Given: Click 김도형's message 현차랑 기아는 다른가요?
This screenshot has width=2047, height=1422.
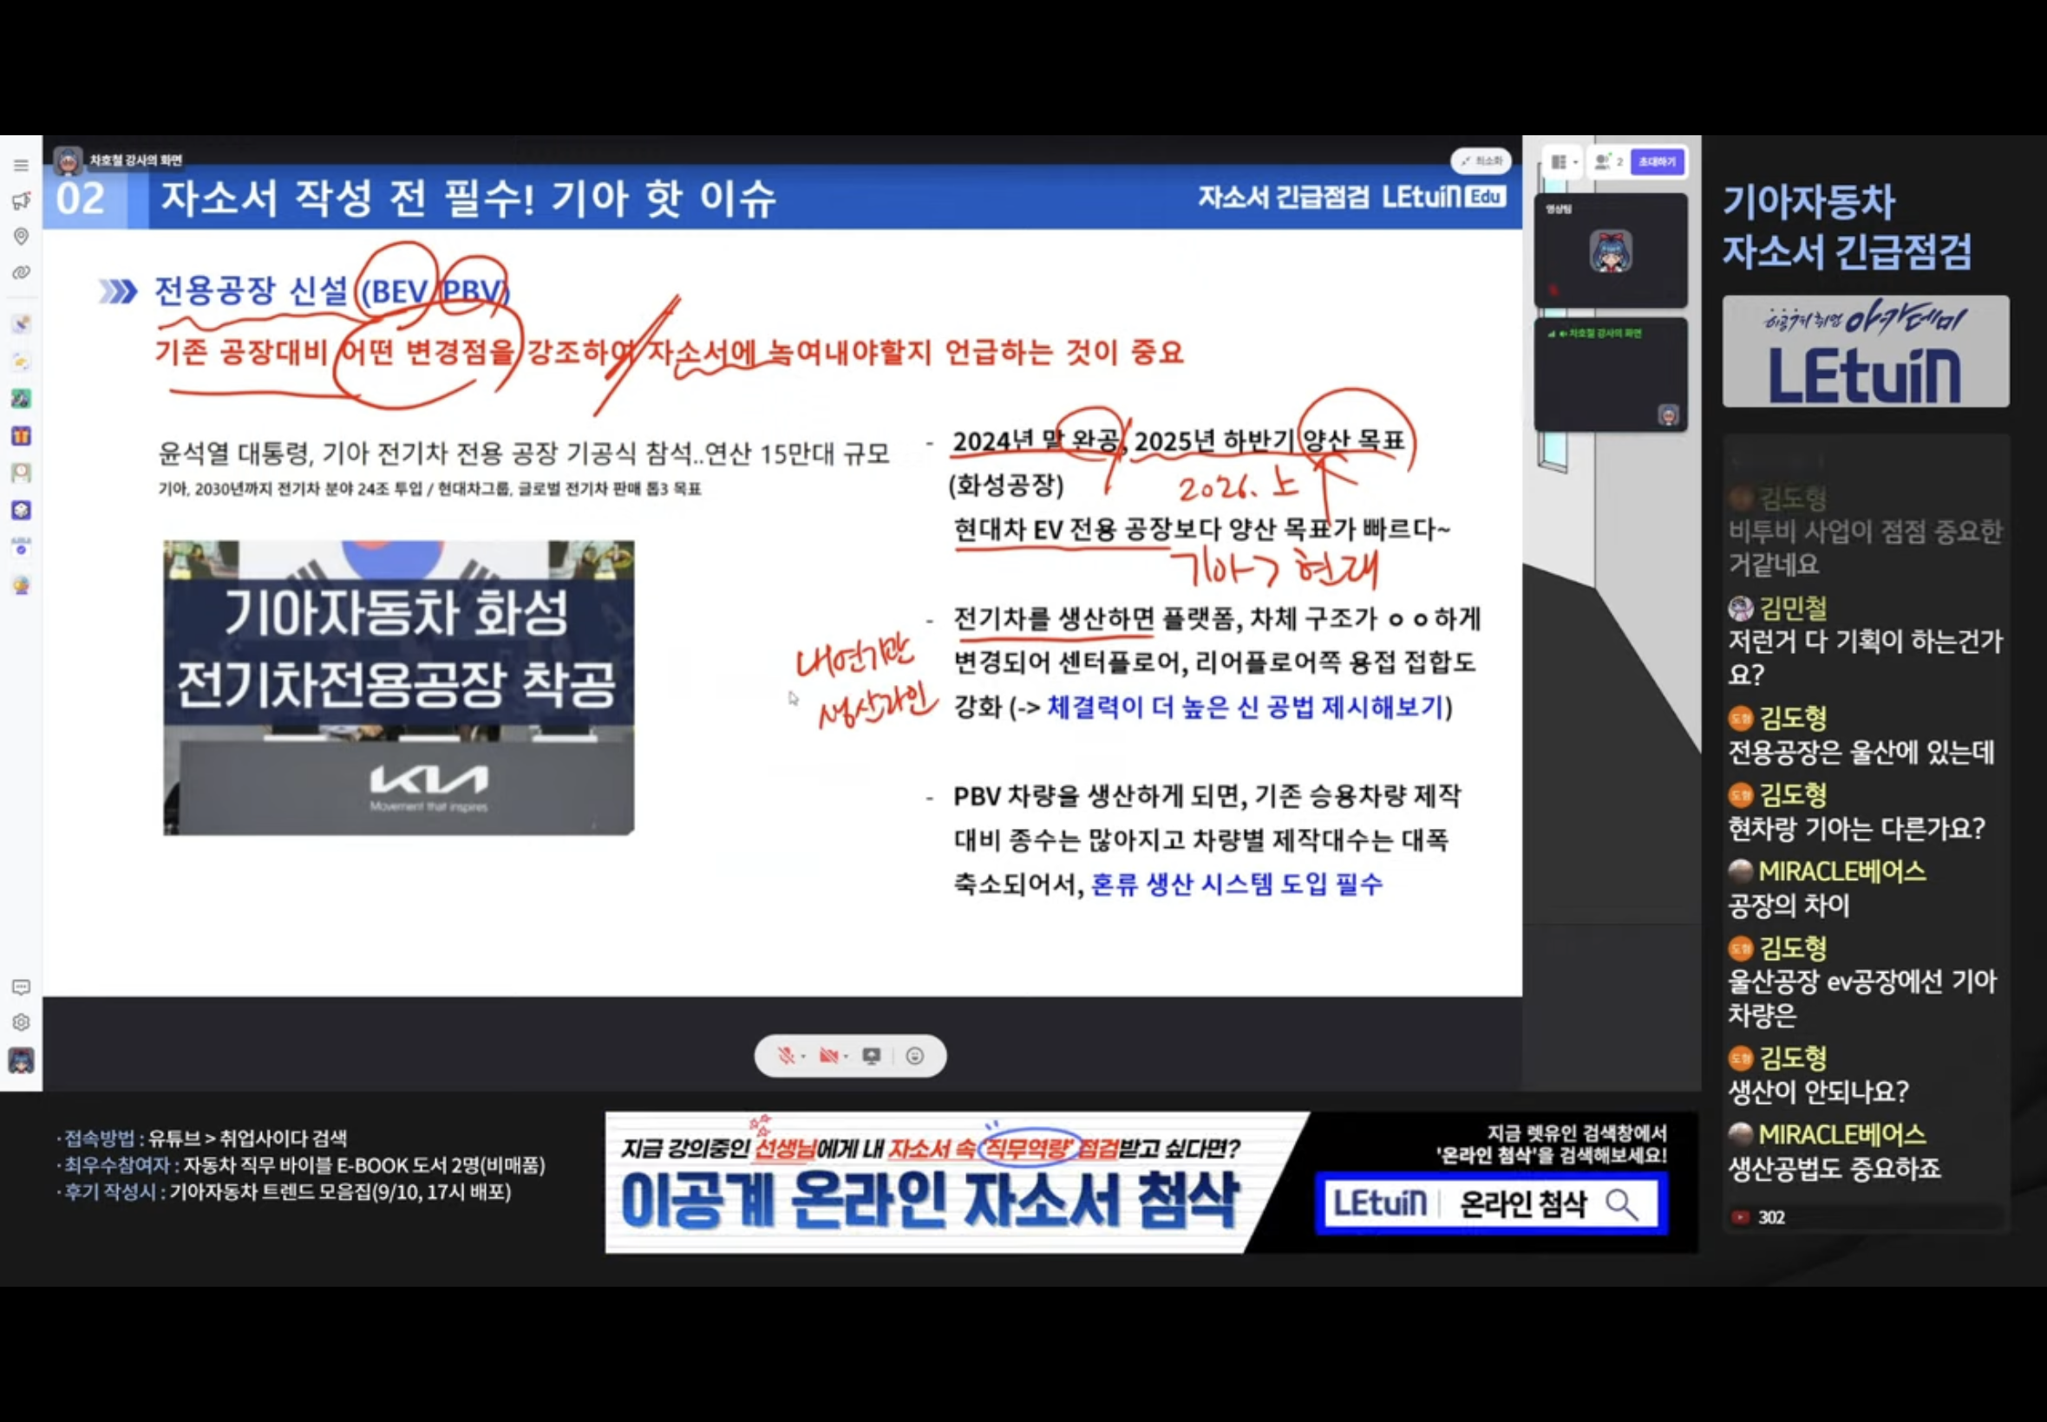Looking at the screenshot, I should point(1856,829).
